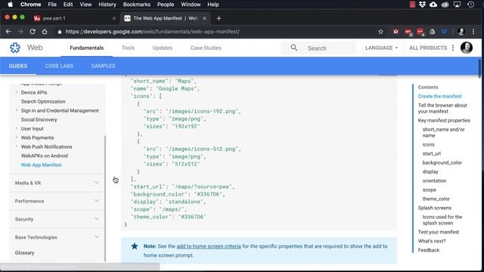Open the Google account avatar
Viewport: 484px width, 272px height.
point(467,48)
